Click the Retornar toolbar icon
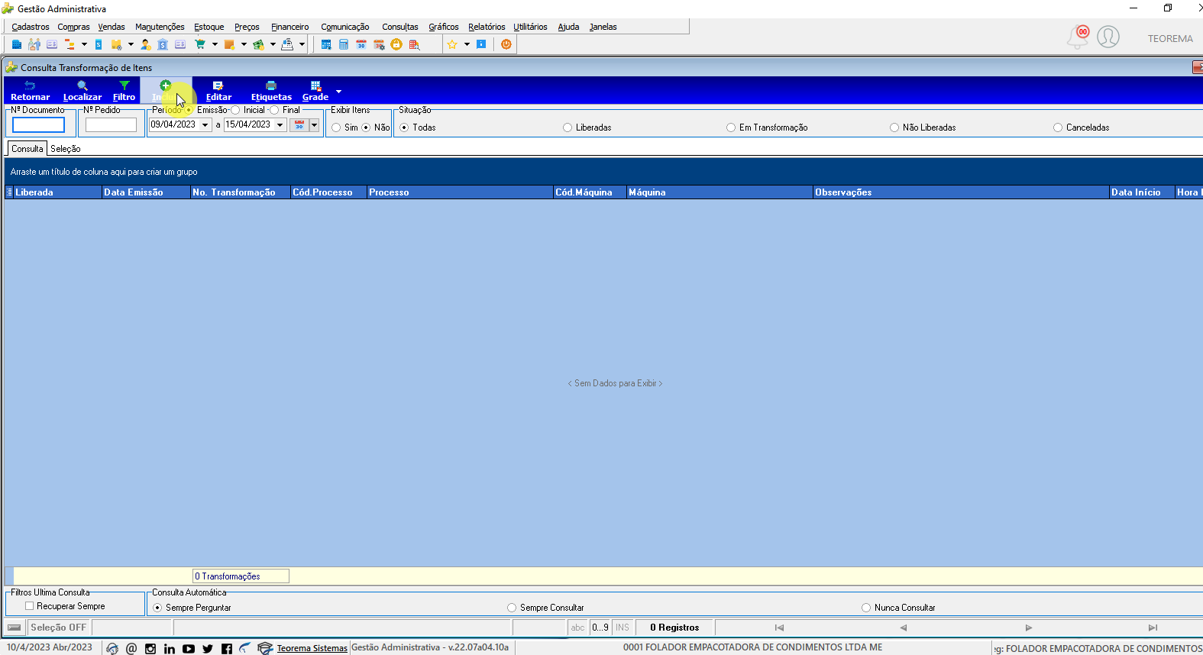The height and width of the screenshot is (655, 1203). click(30, 90)
